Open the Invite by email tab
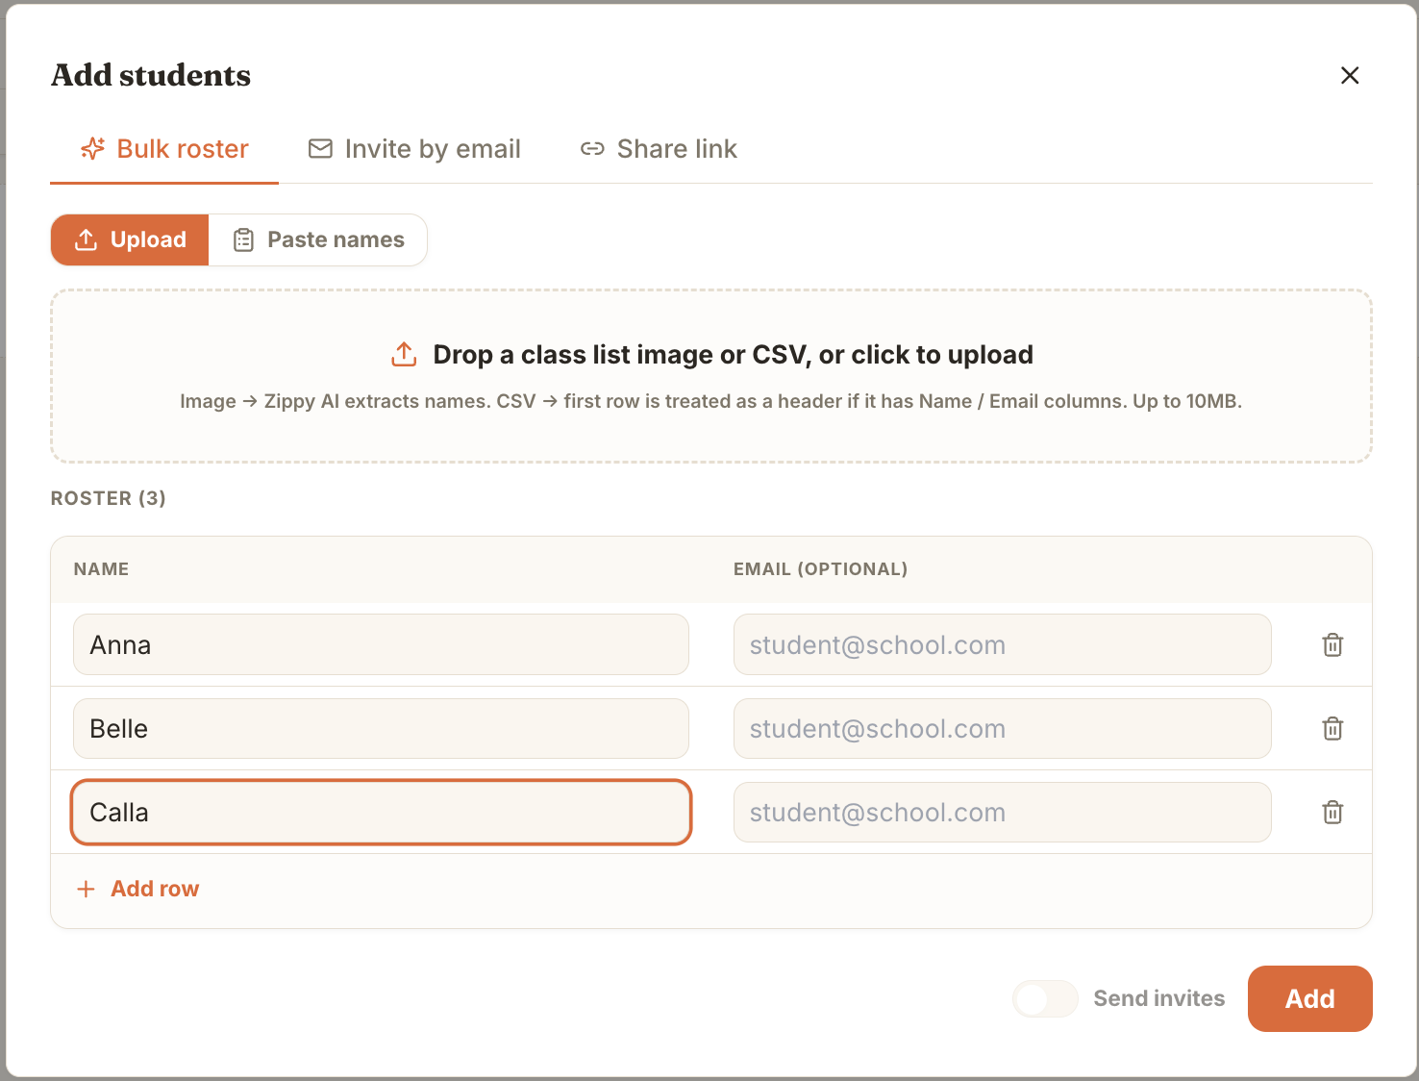 [x=414, y=149]
